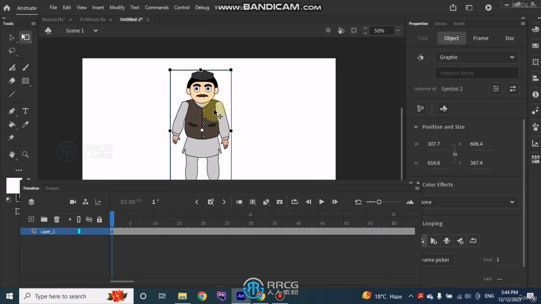Open the Graphic type dropdown

477,57
